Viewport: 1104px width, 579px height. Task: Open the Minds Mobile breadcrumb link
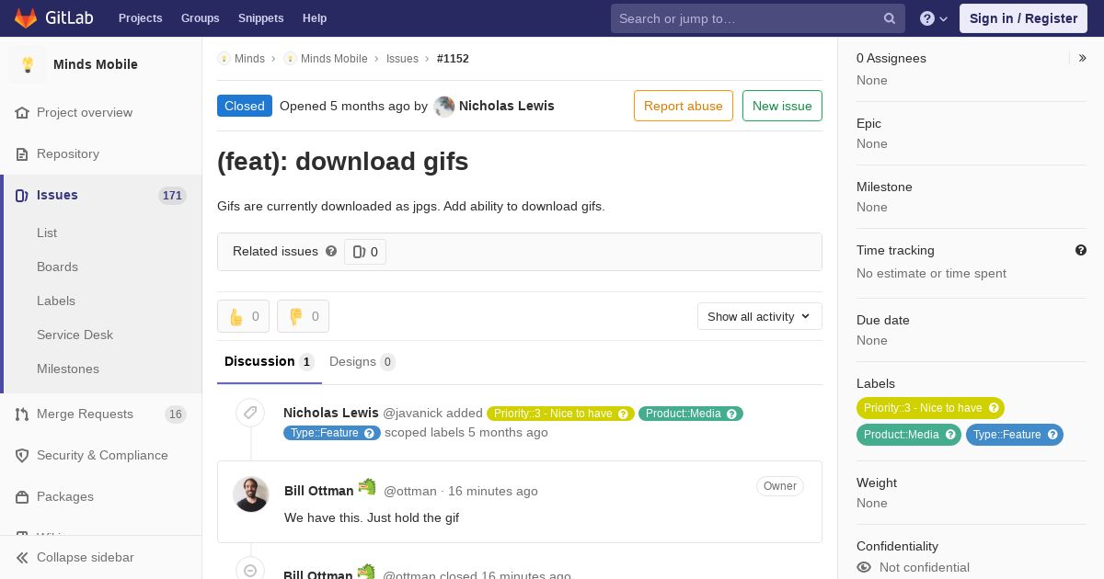tap(334, 58)
